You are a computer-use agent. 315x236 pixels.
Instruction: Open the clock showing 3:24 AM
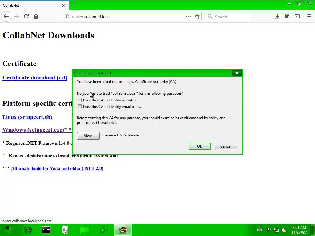point(299,230)
